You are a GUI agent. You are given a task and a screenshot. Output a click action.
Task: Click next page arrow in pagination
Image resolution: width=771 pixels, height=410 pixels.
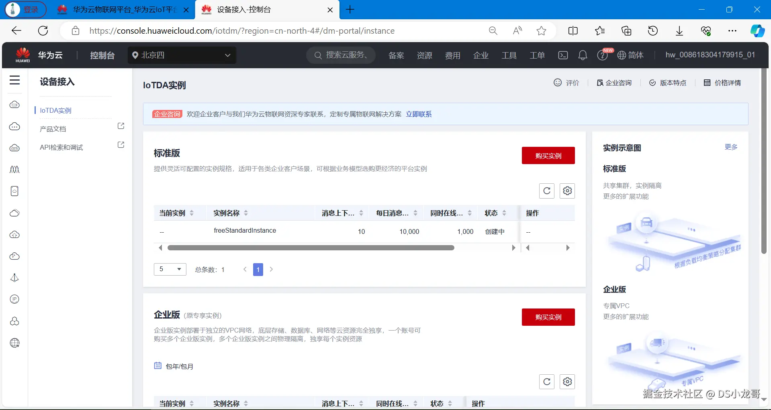271,269
